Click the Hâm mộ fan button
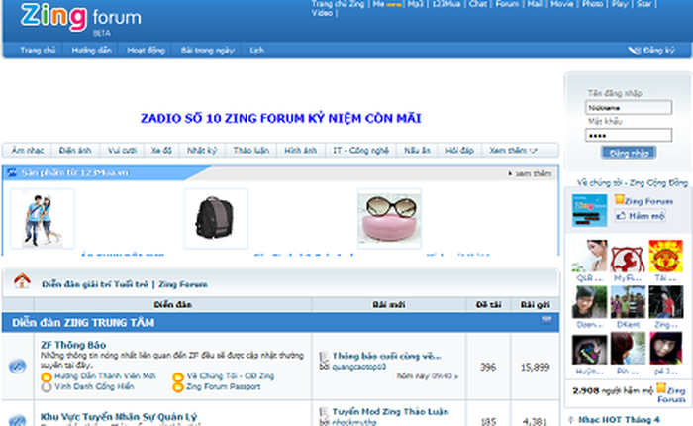Screen dimensions: 693x426 [641, 216]
